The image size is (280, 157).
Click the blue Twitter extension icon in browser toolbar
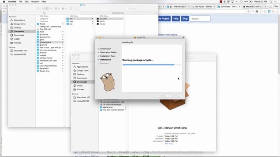click(269, 11)
